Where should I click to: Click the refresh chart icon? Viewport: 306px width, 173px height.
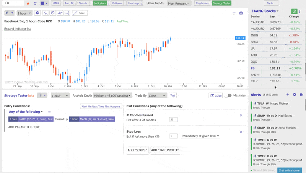tap(35, 3)
